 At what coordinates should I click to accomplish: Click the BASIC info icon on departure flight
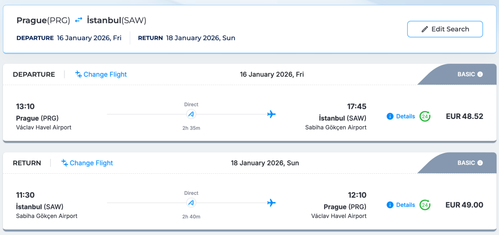[480, 75]
